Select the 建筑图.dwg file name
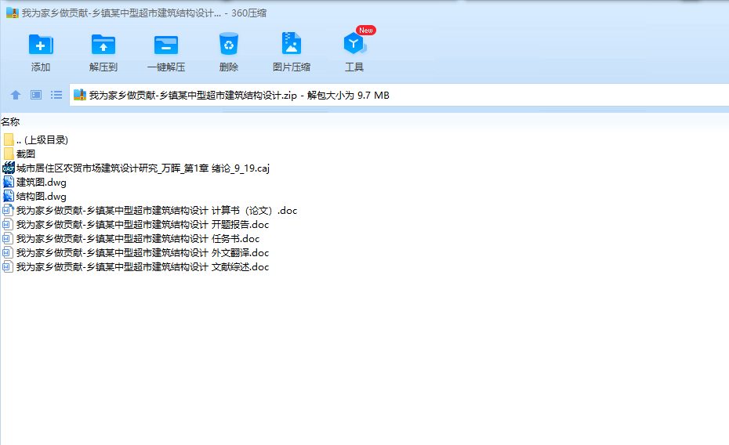The height and width of the screenshot is (445, 729). coord(42,182)
